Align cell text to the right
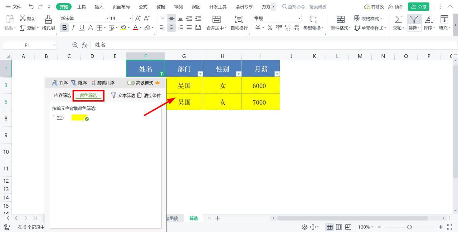The height and width of the screenshot is (232, 458). click(180, 28)
